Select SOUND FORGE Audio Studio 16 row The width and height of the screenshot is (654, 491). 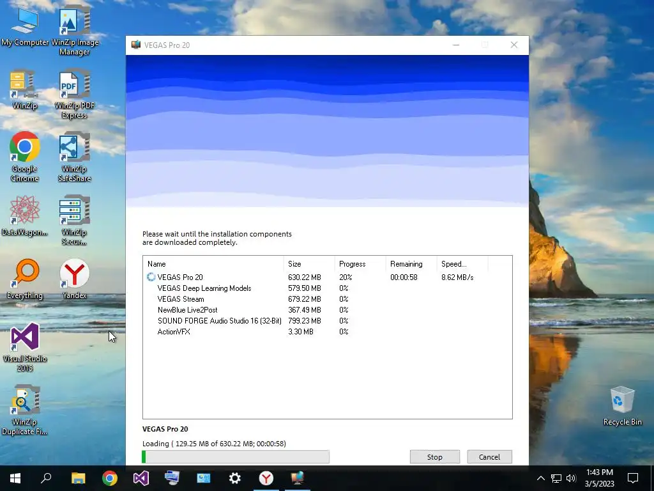point(328,321)
